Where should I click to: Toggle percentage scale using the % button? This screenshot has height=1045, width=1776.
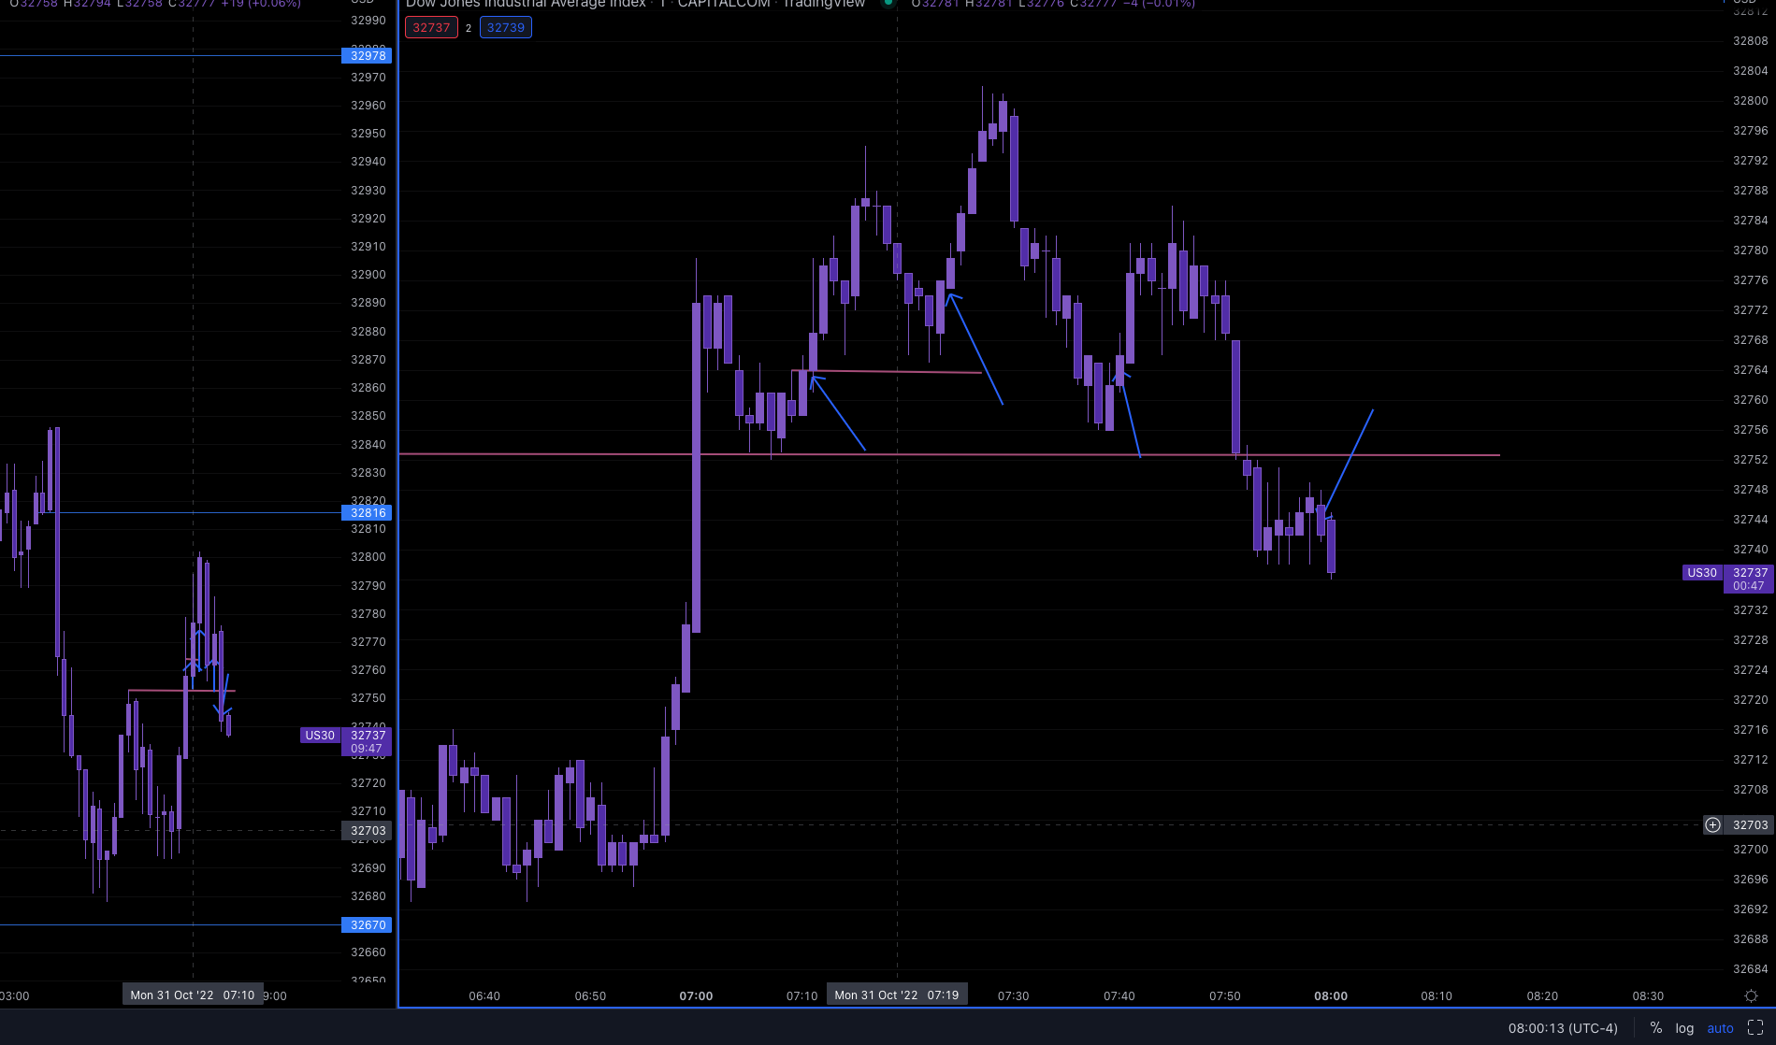1655,1027
